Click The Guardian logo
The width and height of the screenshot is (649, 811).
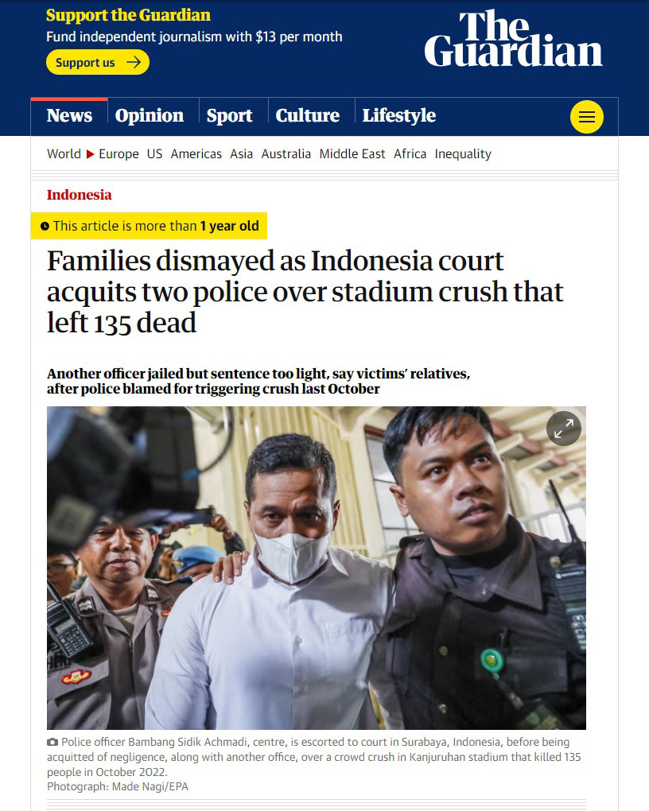[514, 39]
